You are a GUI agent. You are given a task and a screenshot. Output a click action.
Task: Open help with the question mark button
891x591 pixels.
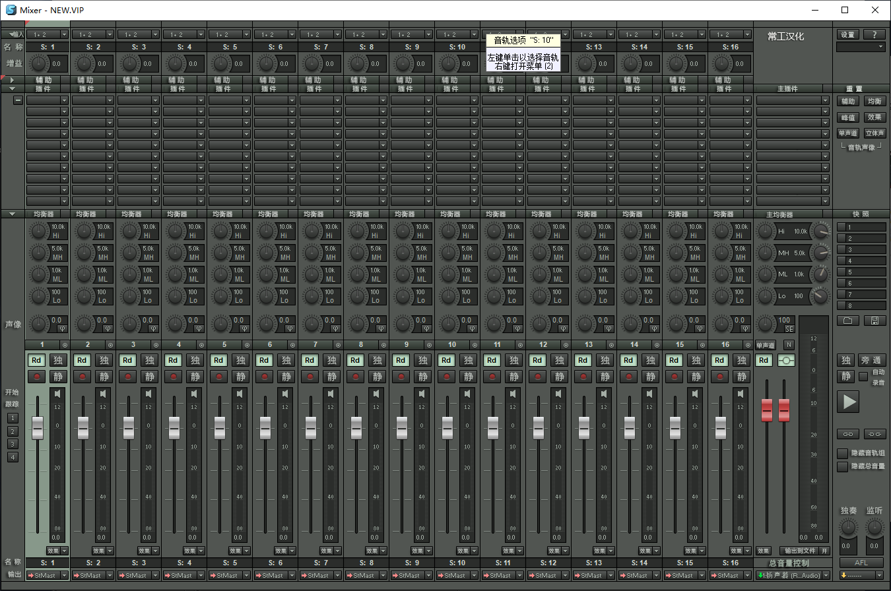[874, 34]
